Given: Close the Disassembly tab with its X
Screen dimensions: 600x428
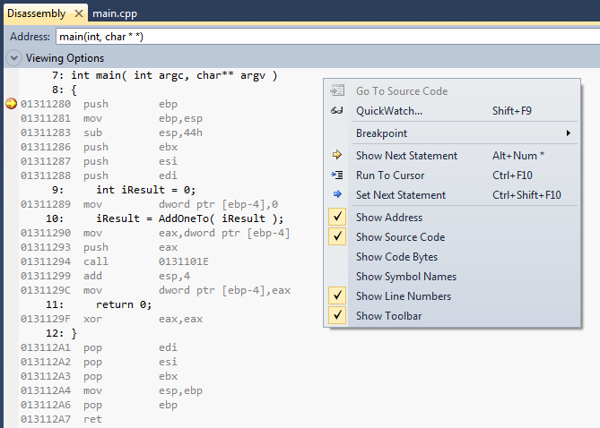Looking at the screenshot, I should (x=79, y=14).
